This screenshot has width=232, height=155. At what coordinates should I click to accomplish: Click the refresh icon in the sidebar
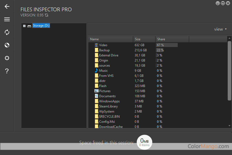tap(7, 32)
